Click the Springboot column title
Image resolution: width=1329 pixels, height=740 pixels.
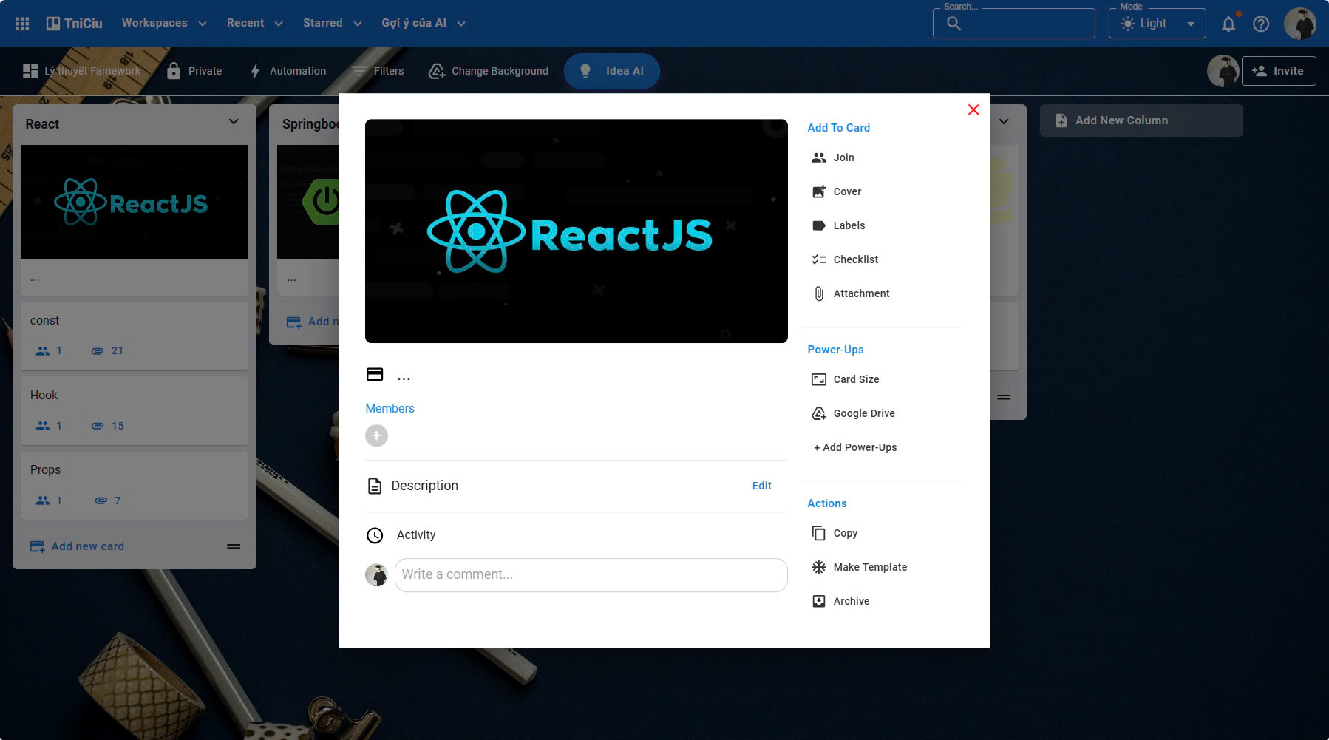tap(310, 124)
